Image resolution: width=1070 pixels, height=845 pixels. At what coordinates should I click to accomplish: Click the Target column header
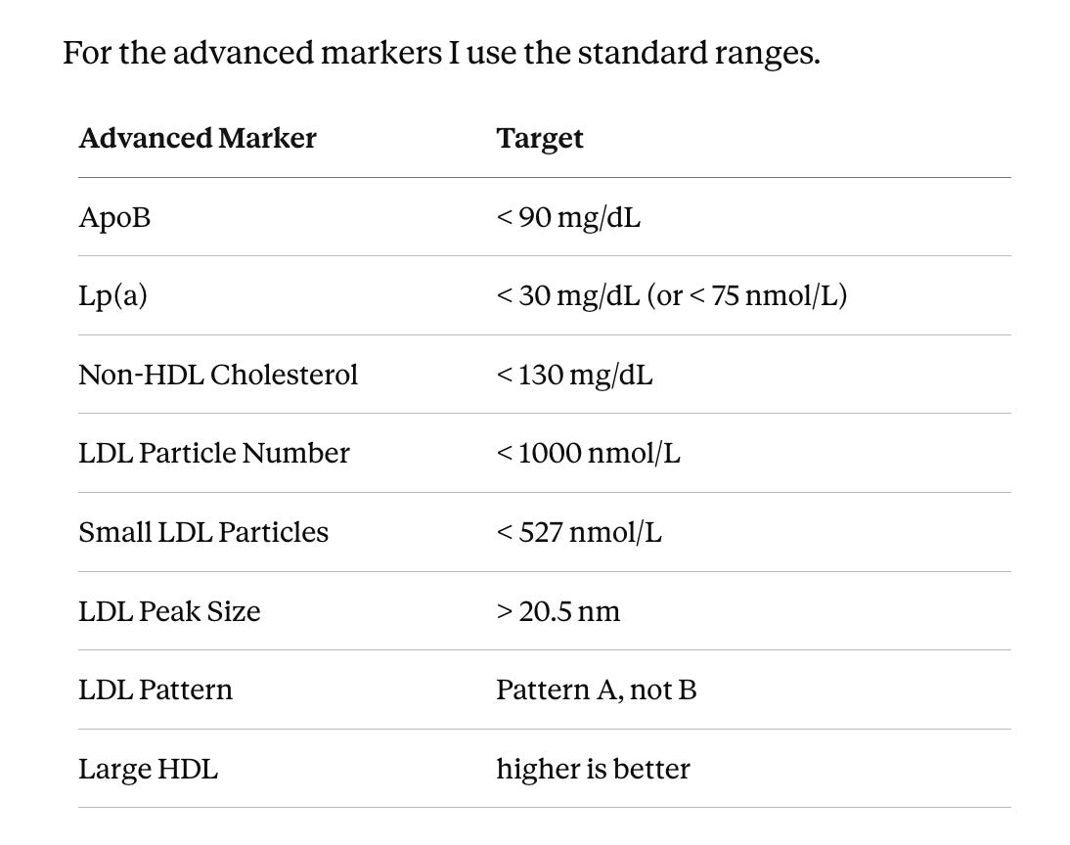[x=539, y=139]
